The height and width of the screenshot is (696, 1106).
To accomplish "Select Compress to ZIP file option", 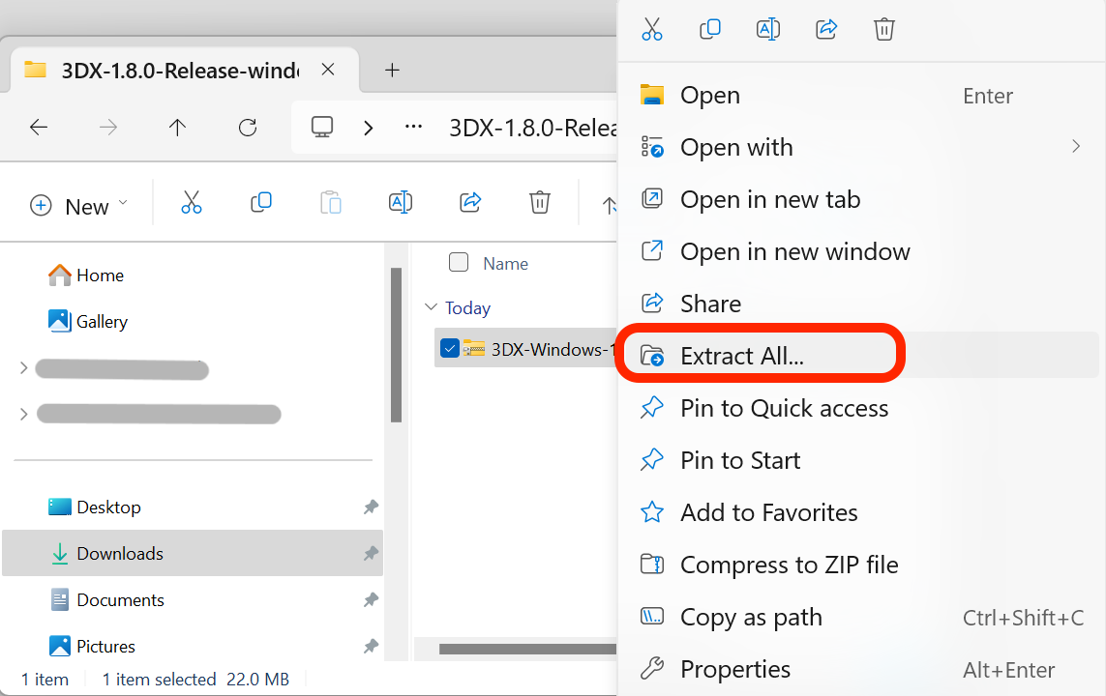I will 789,565.
